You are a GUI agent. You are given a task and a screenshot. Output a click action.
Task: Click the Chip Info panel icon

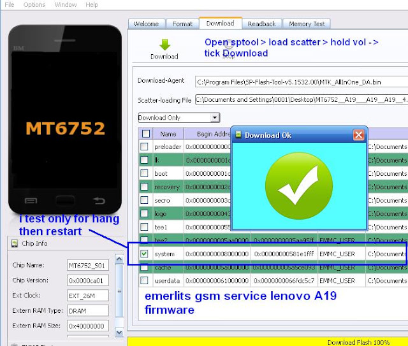[x=15, y=243]
